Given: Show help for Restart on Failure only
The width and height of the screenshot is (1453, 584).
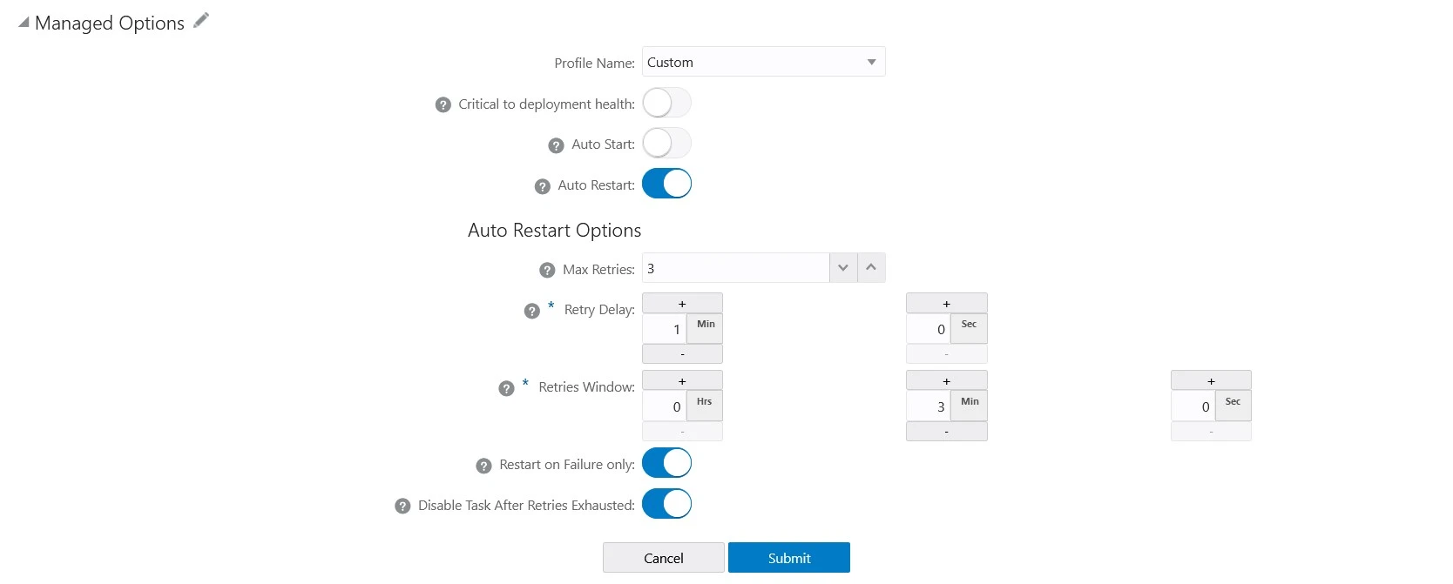Looking at the screenshot, I should [x=484, y=467].
